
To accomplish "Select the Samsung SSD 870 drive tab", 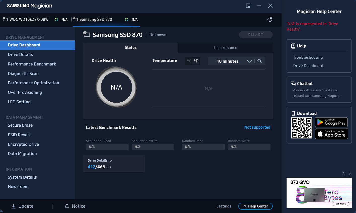I will click(x=106, y=20).
